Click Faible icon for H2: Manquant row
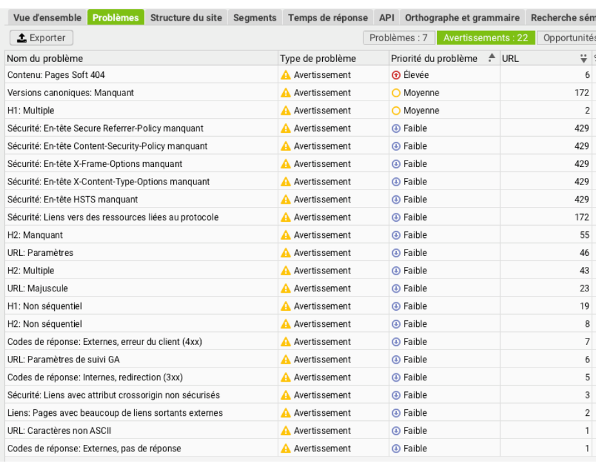596x470 pixels. [396, 235]
